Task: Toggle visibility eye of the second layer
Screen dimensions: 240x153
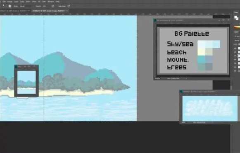Action: (235, 52)
